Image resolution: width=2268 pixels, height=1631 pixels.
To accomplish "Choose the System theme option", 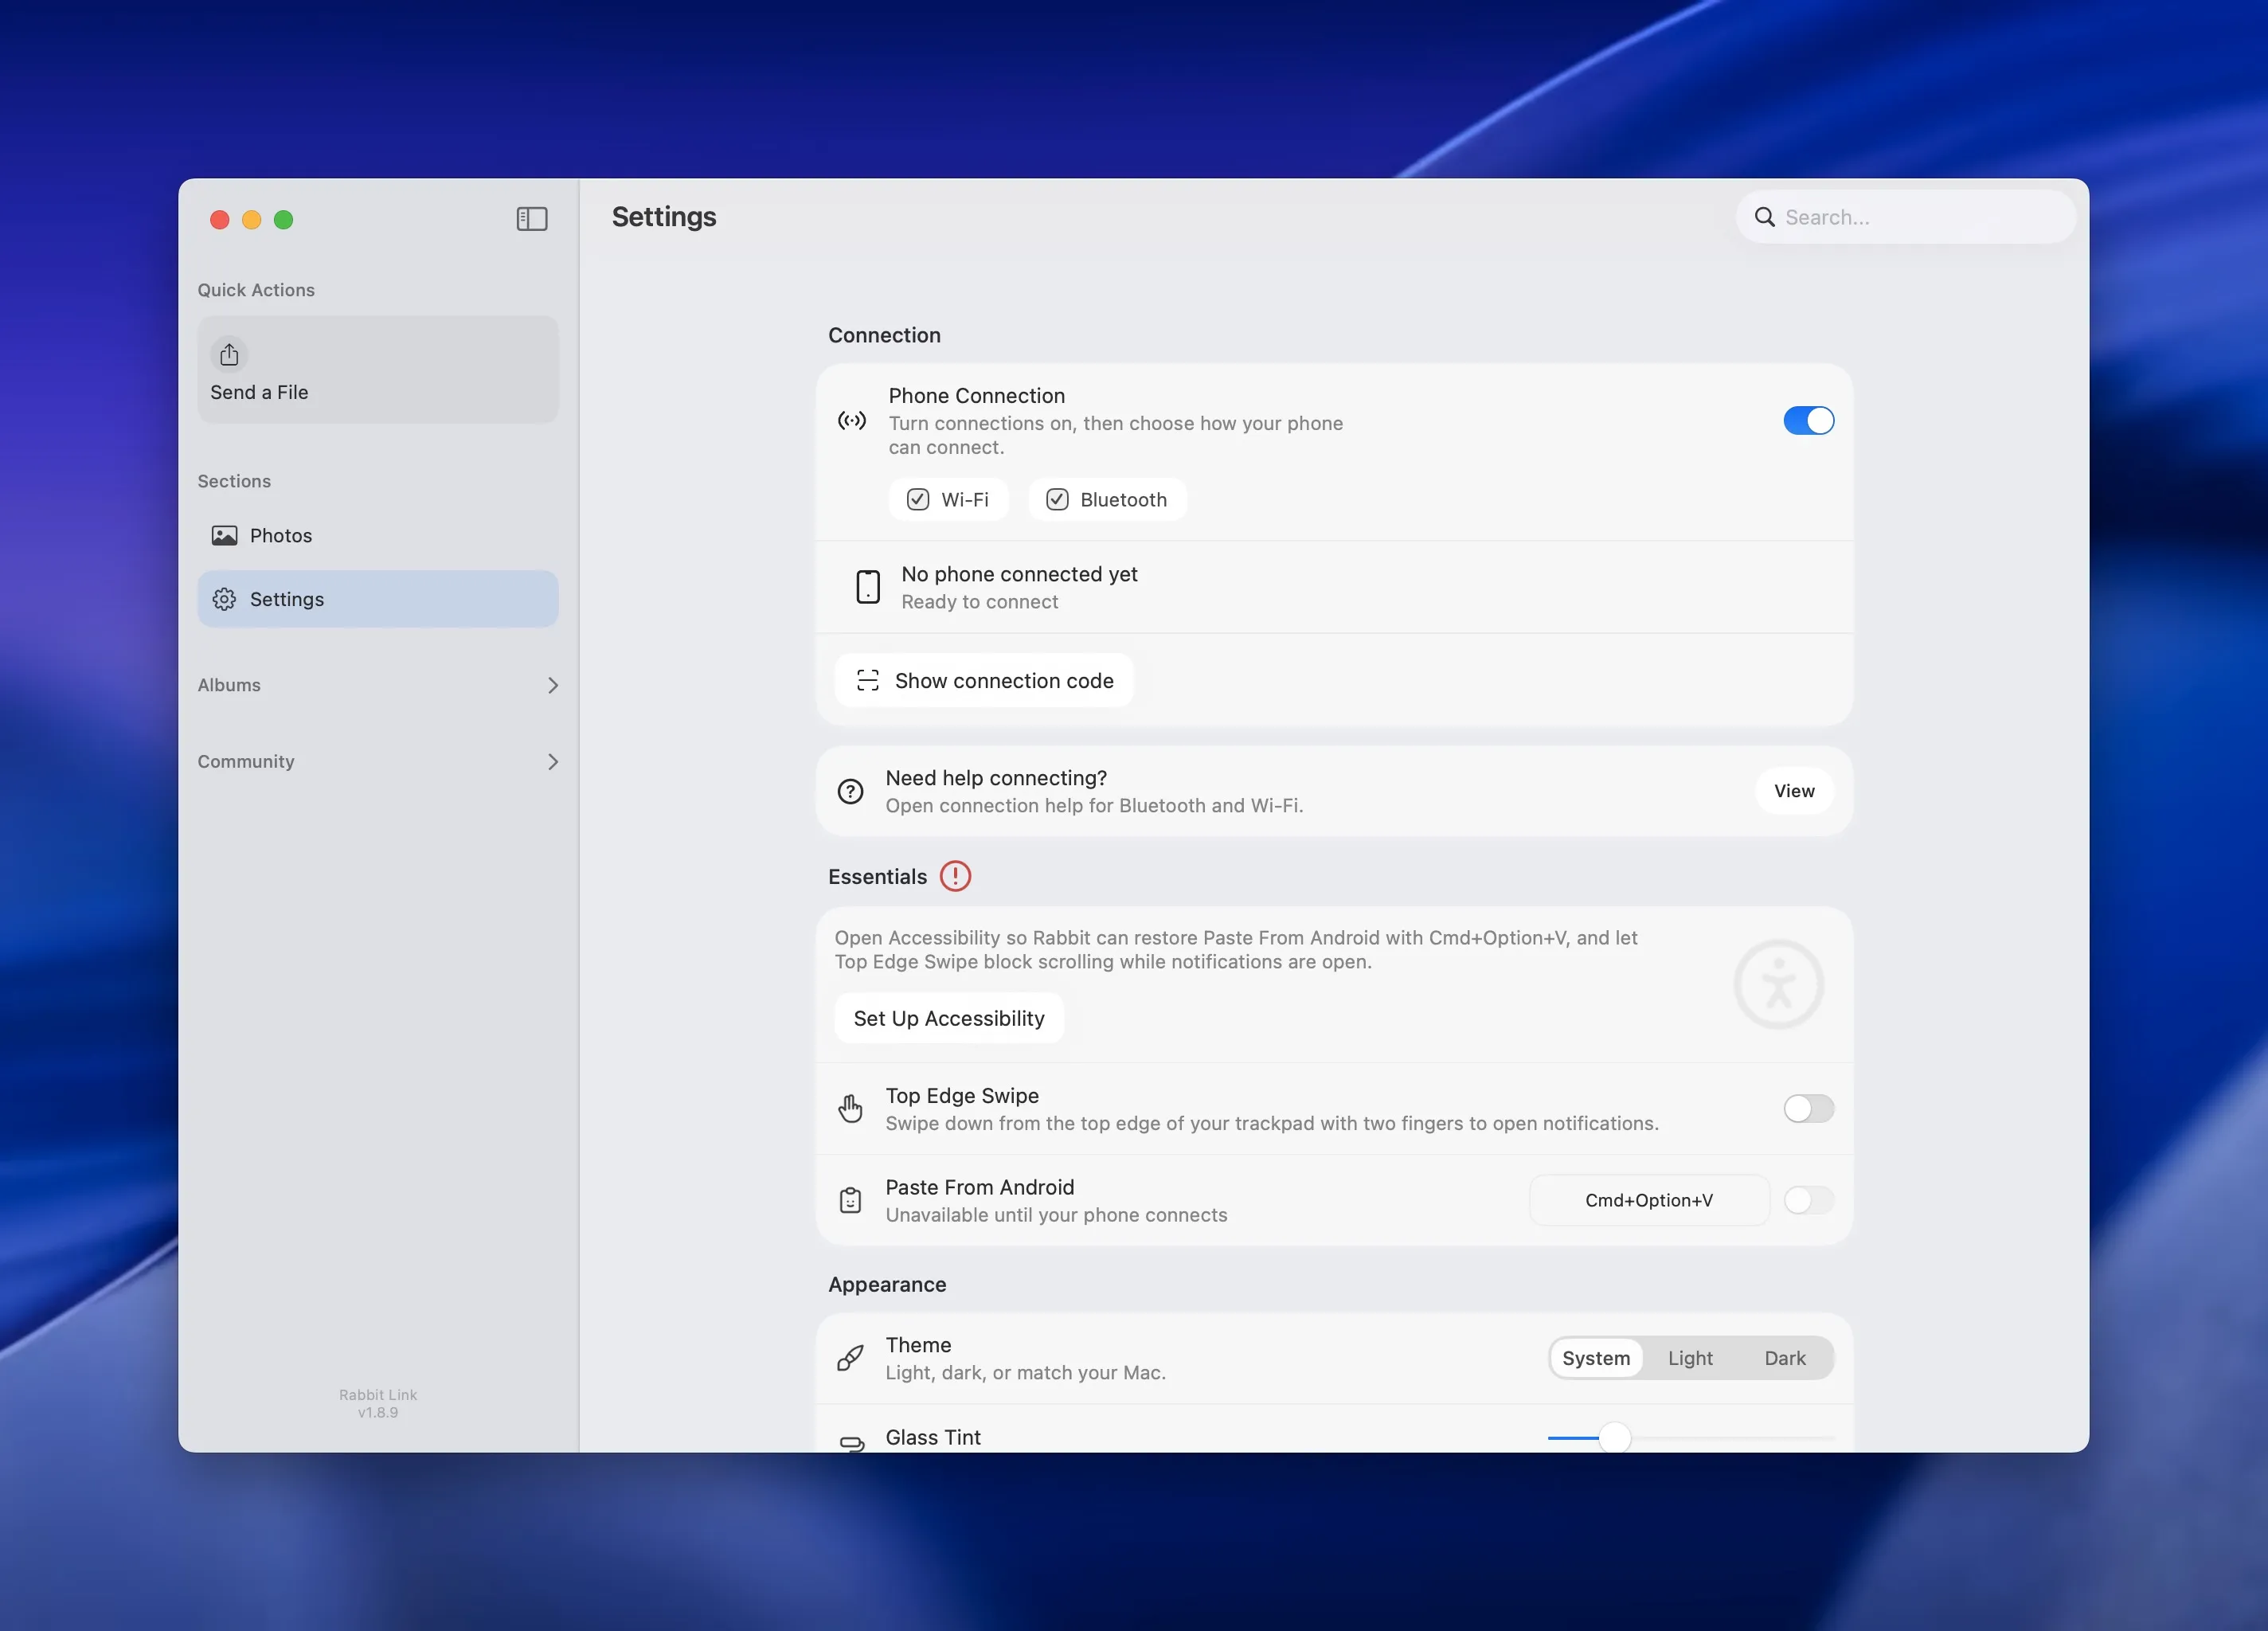I will click(1596, 1358).
